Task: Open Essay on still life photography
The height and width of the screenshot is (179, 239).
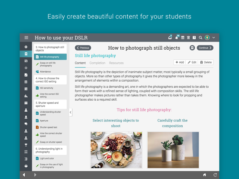Action: click(x=50, y=64)
